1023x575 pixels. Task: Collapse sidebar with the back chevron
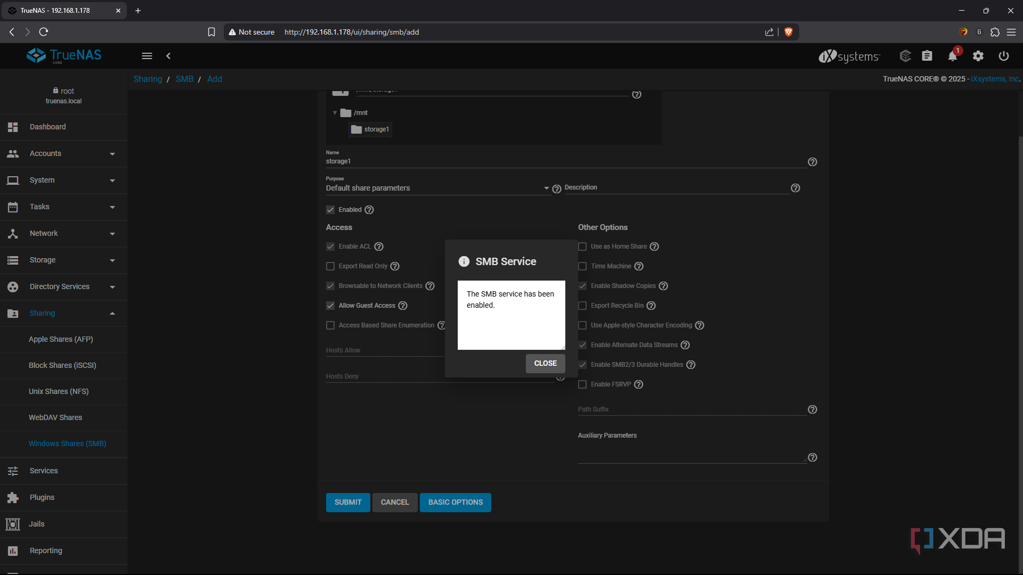[x=168, y=56]
